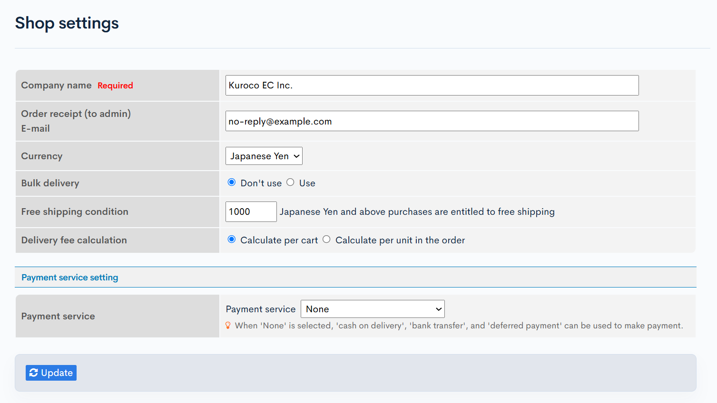
Task: Click the "Payment service setting" section heading
Action: point(70,278)
